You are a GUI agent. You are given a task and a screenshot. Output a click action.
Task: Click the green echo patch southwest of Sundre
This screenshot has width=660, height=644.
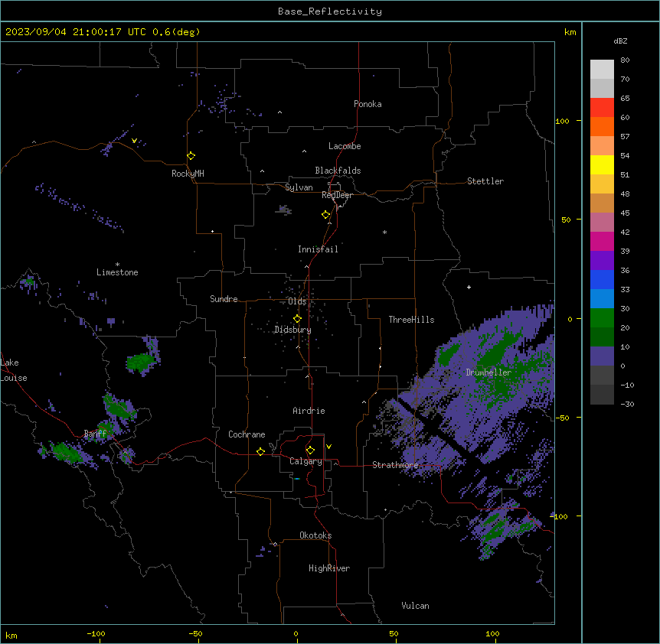141,362
